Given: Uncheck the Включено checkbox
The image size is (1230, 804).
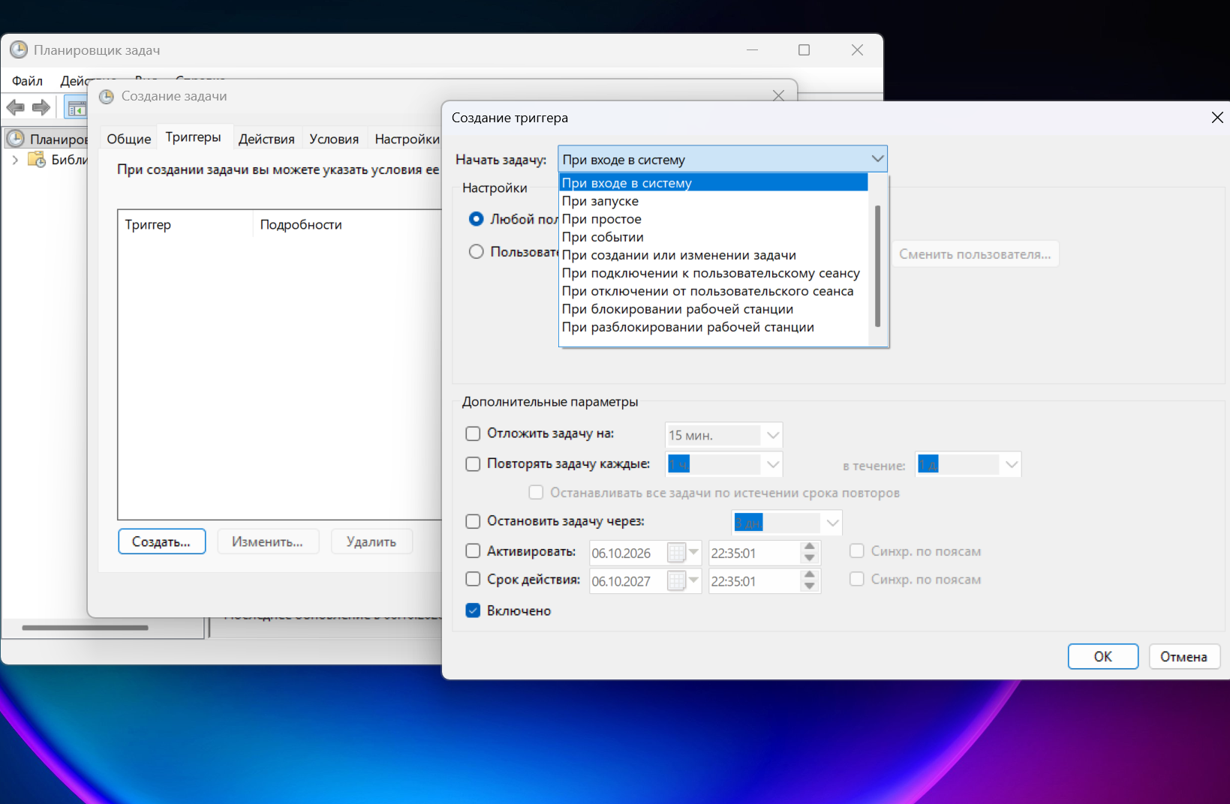Looking at the screenshot, I should [x=473, y=610].
